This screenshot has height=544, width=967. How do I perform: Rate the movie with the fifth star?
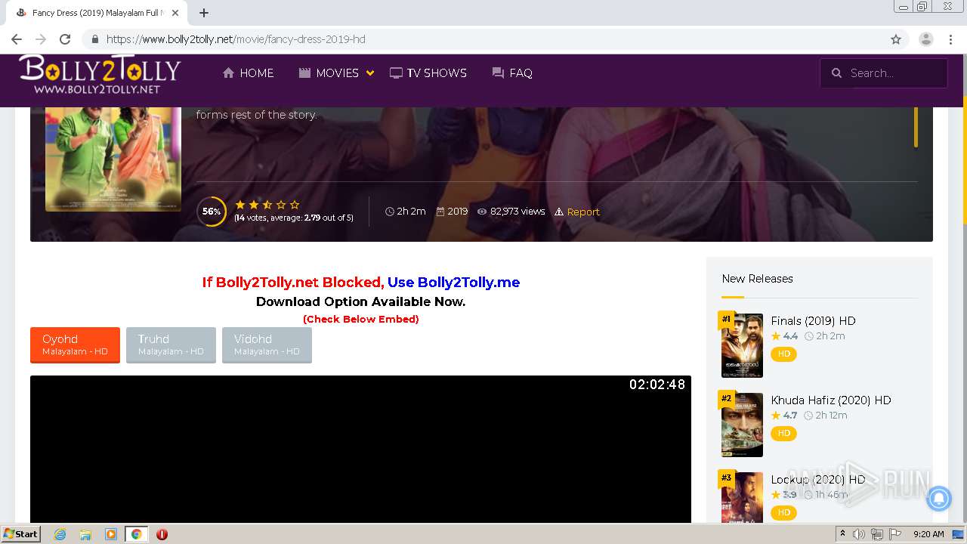pos(295,205)
